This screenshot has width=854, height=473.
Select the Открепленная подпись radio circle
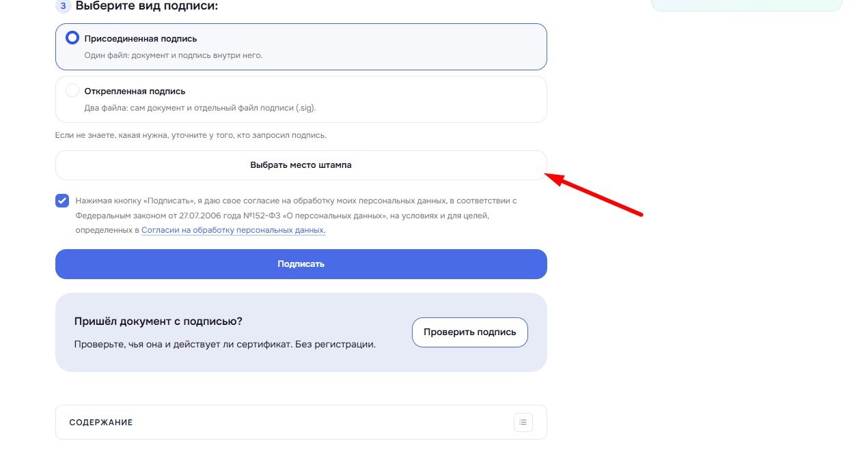[x=72, y=91]
